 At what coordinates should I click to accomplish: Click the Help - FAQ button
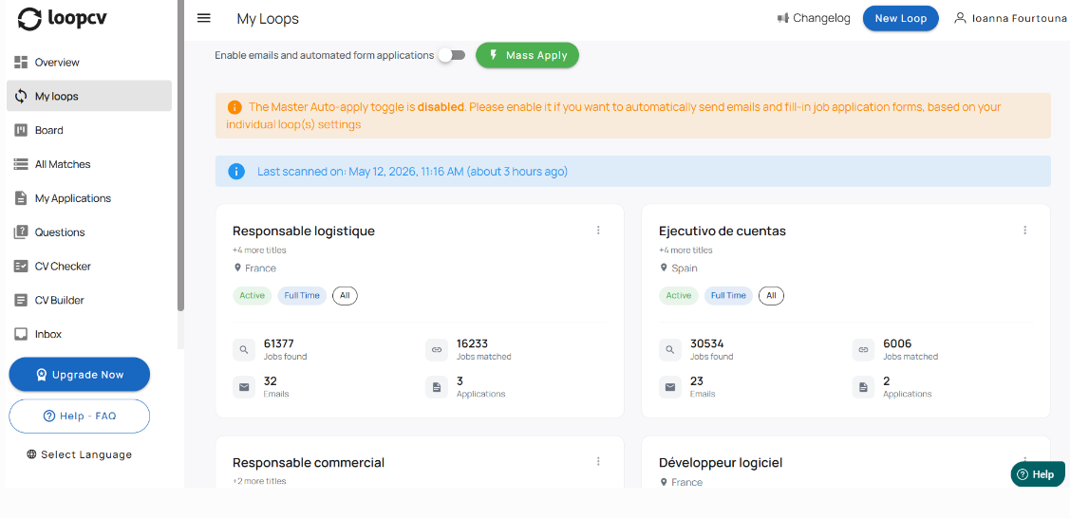(79, 416)
